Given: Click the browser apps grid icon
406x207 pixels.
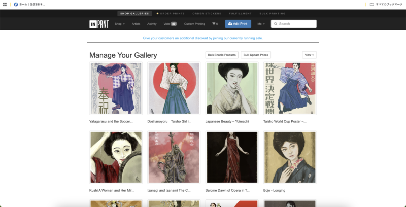Looking at the screenshot, I should [5, 4].
